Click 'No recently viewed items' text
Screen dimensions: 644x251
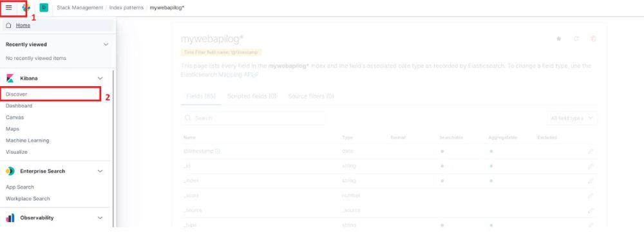coord(35,58)
